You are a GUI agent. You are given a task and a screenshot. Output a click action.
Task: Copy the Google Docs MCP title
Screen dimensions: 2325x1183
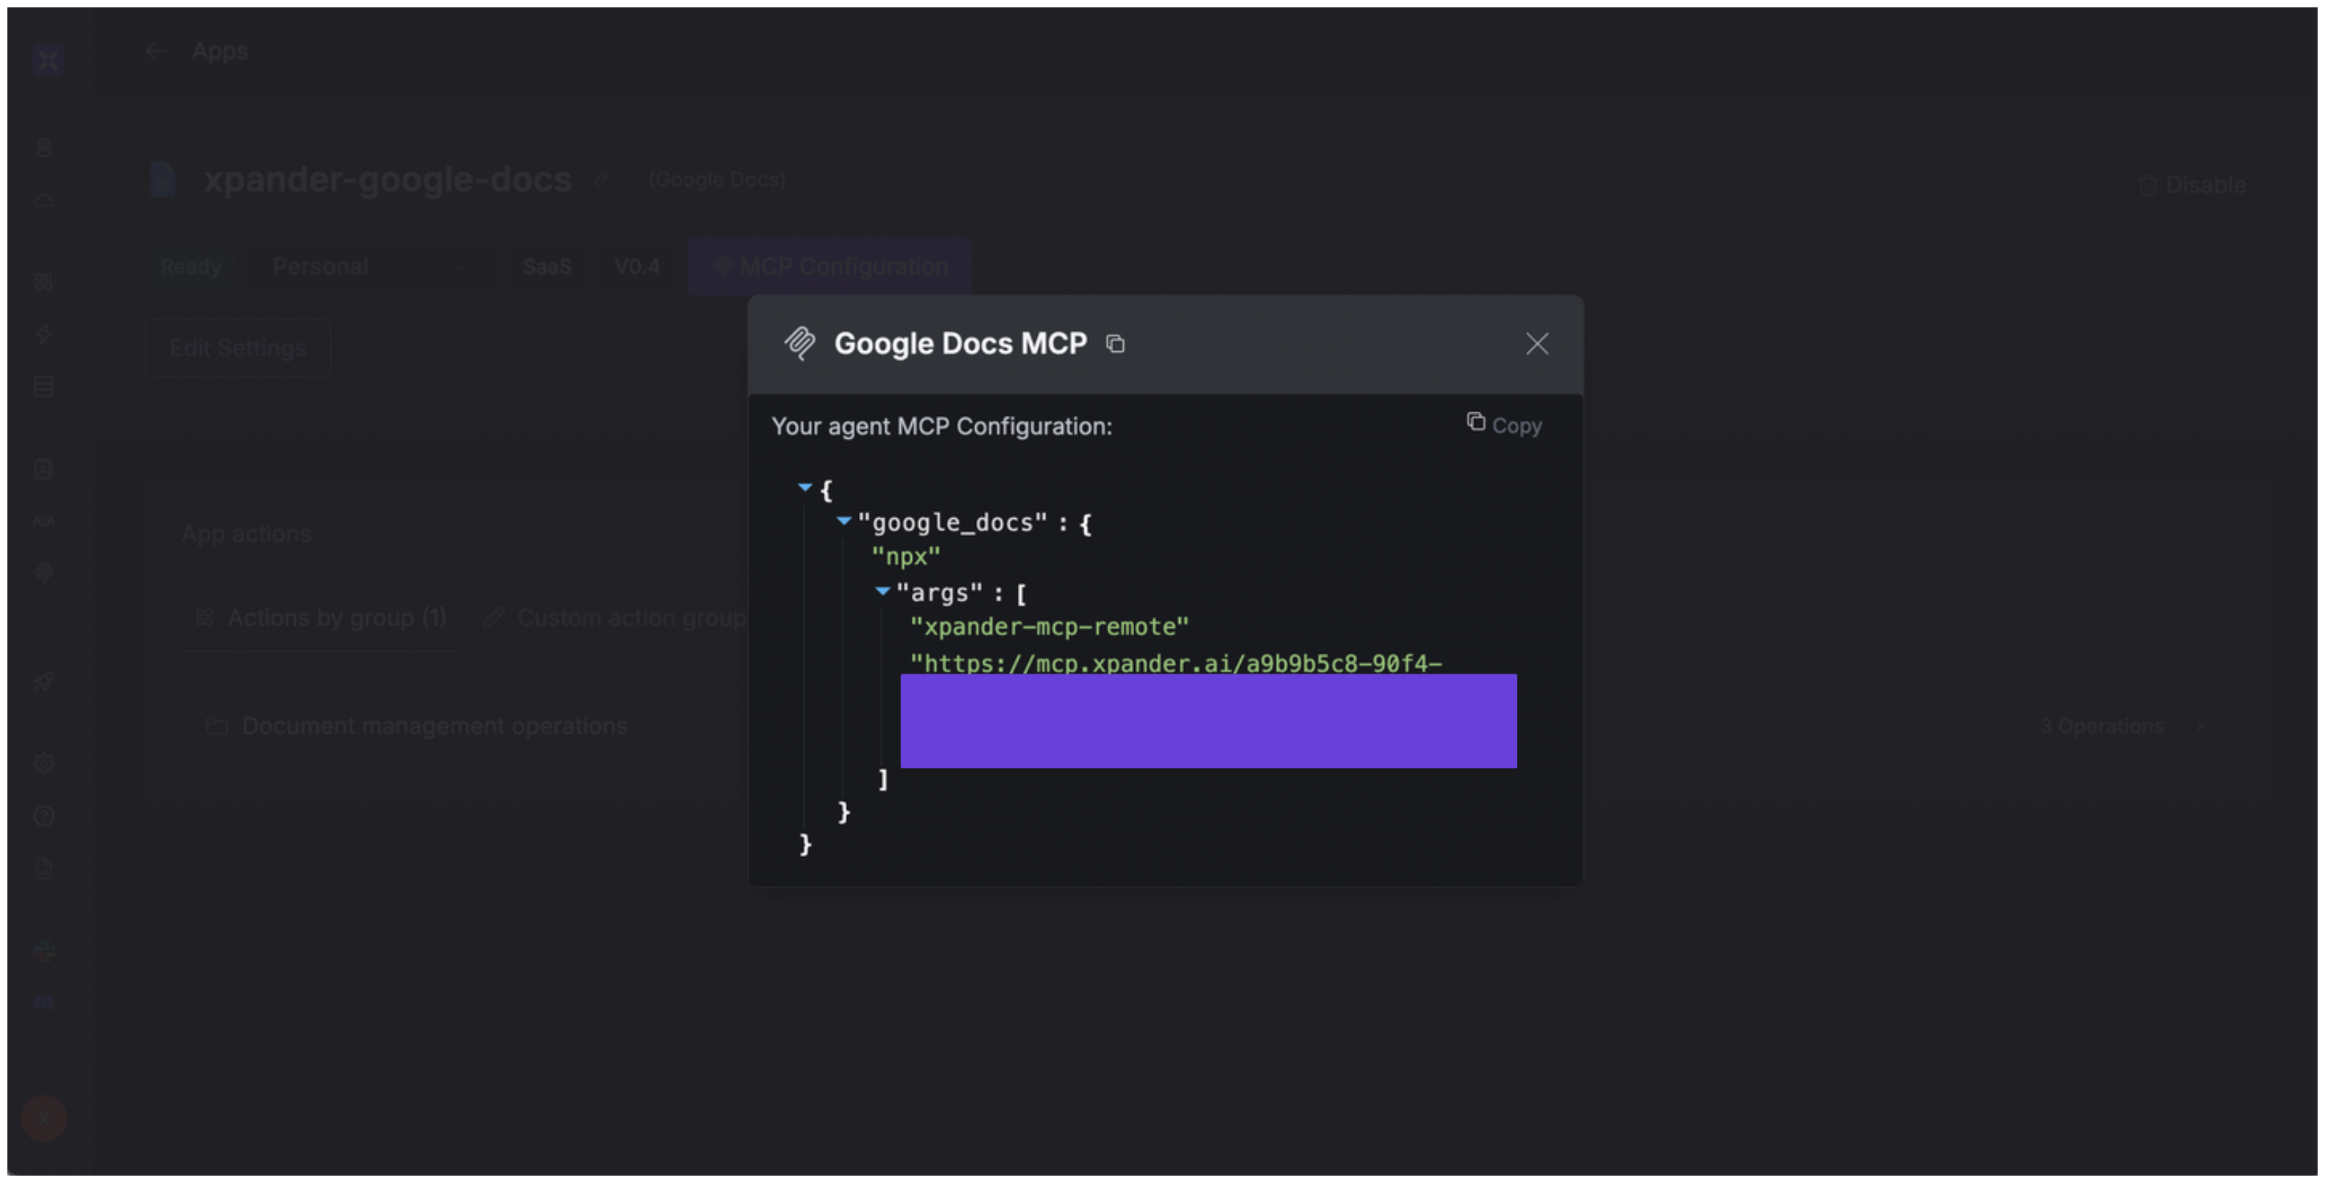click(1116, 344)
